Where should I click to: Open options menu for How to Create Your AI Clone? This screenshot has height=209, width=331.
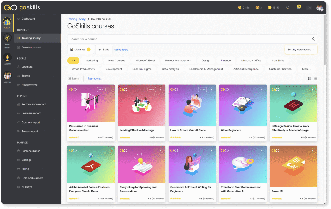(211, 89)
